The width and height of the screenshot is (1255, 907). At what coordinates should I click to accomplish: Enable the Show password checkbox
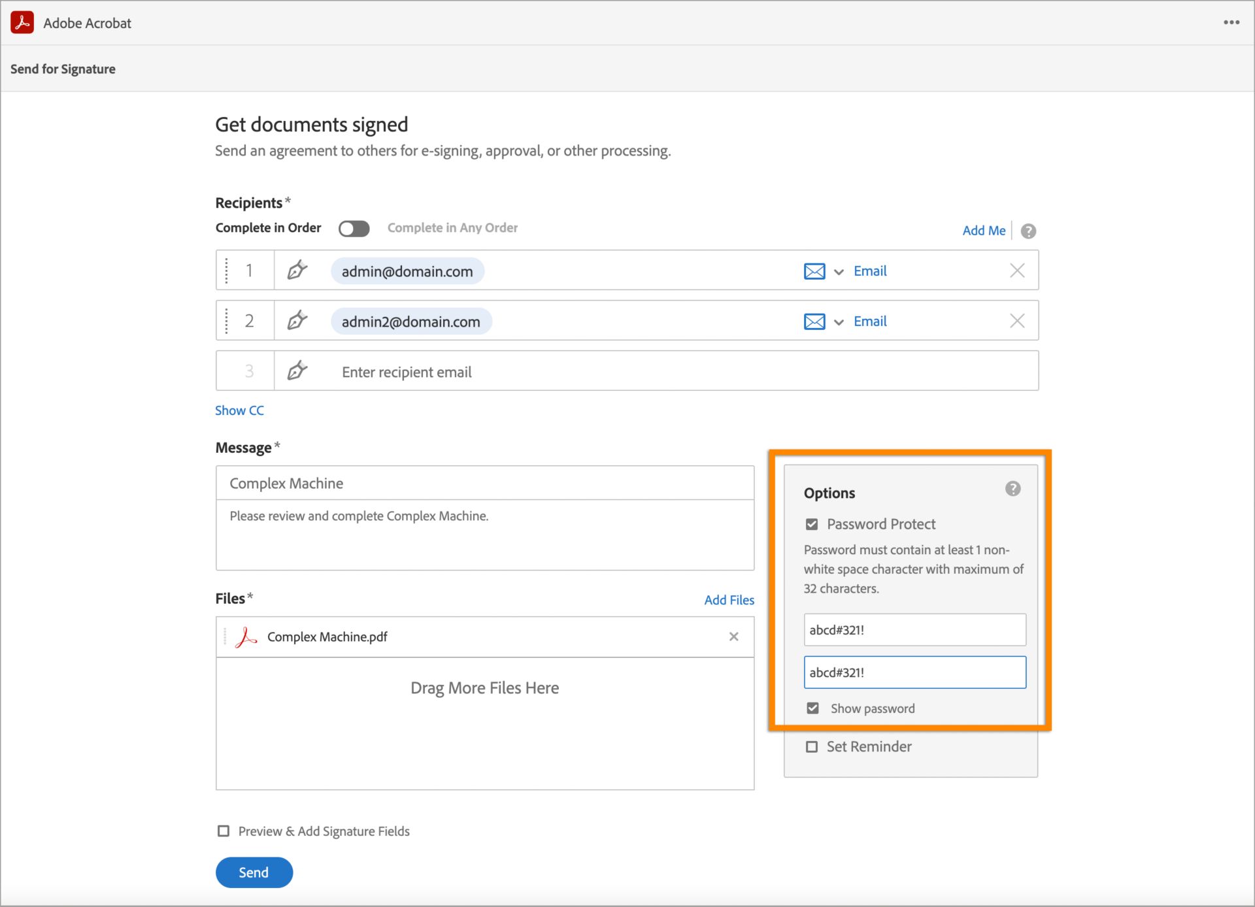point(812,707)
